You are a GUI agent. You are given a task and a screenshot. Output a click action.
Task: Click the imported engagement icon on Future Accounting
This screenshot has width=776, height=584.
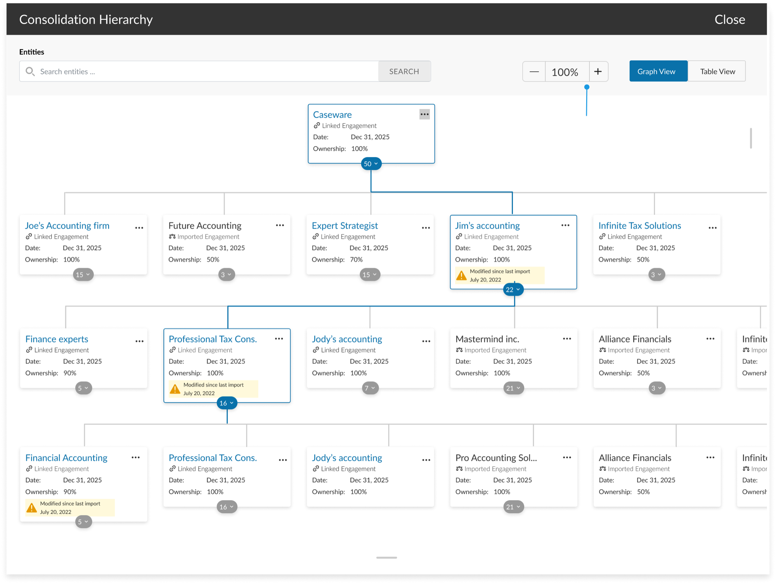(x=172, y=236)
